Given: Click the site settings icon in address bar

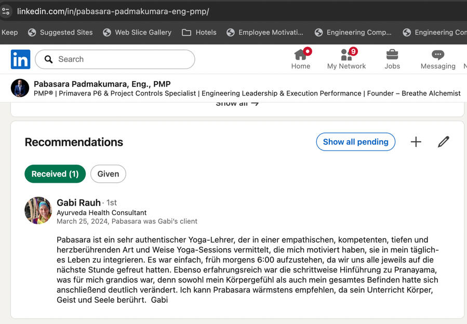Looking at the screenshot, I should tap(6, 11).
